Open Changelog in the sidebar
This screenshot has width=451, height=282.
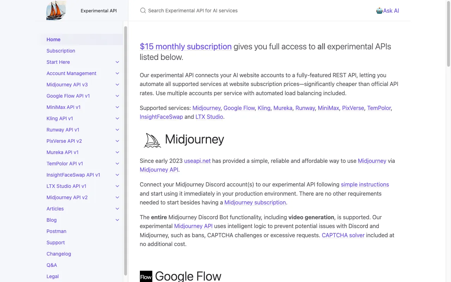pos(59,254)
